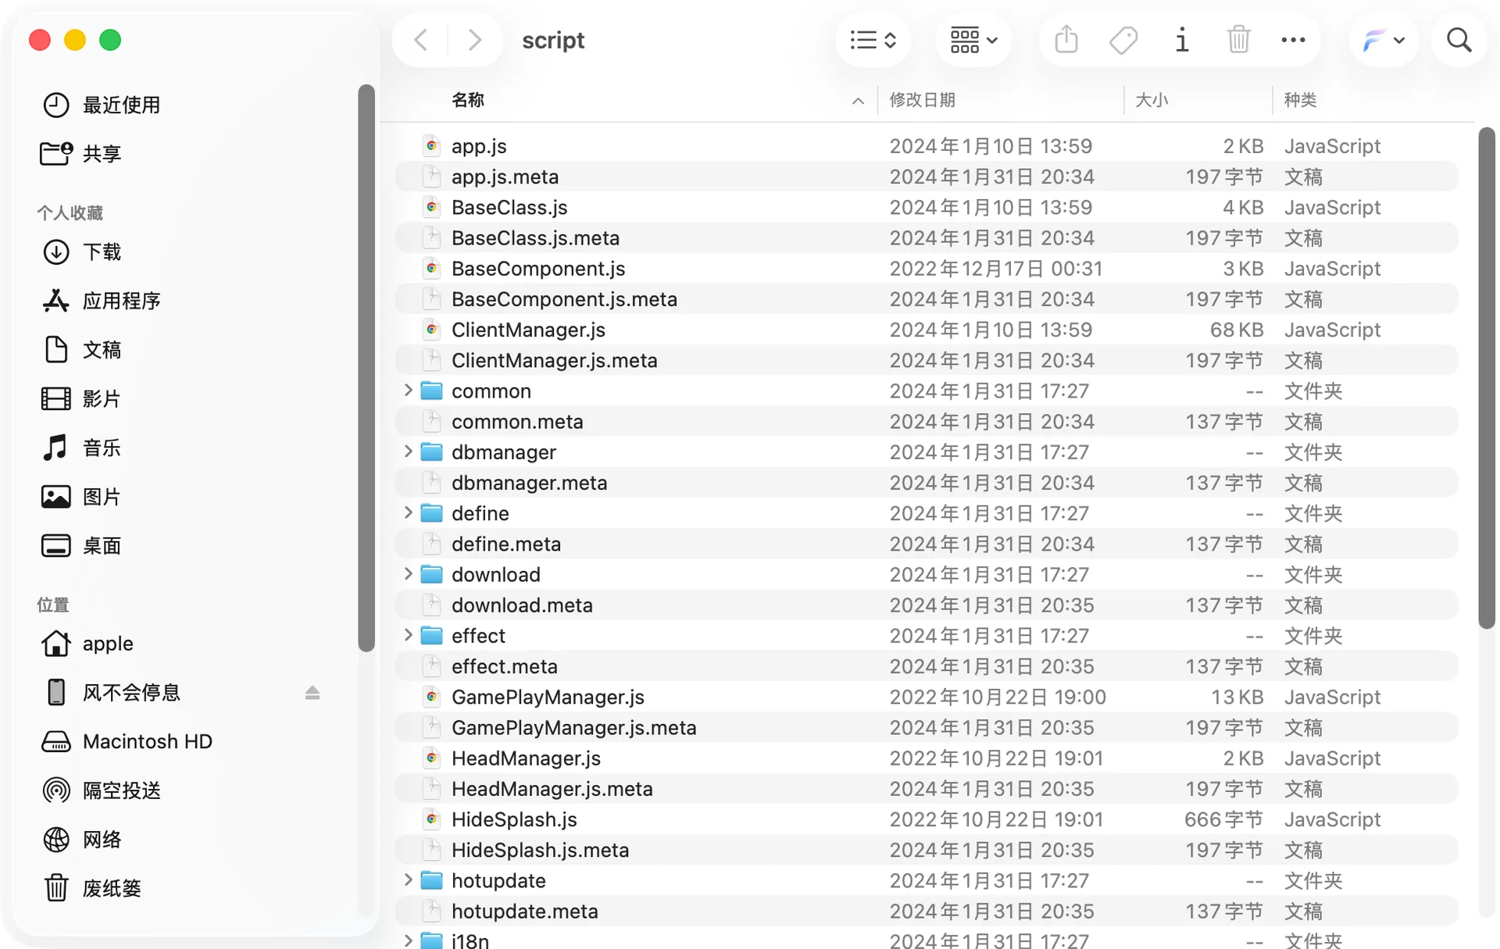Expand the hotupdate folder
The image size is (1500, 949).
(408, 880)
